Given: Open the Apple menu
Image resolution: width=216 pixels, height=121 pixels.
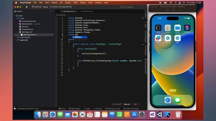Looking at the screenshot, I should 16,3.
